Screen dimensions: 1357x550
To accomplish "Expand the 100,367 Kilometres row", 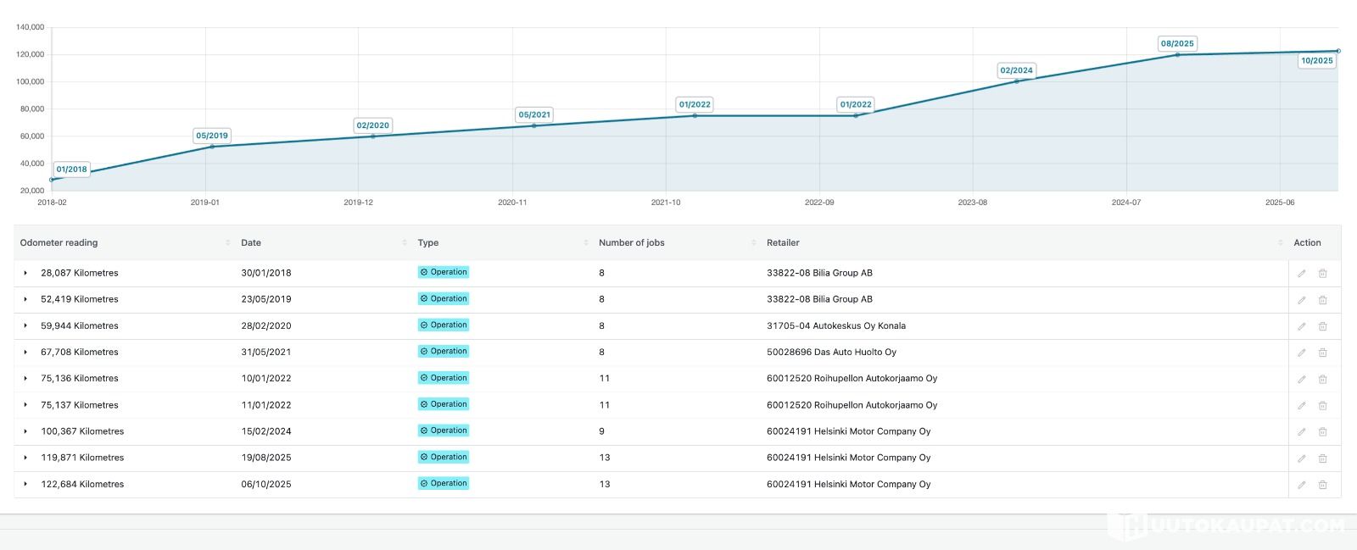I will coord(25,431).
